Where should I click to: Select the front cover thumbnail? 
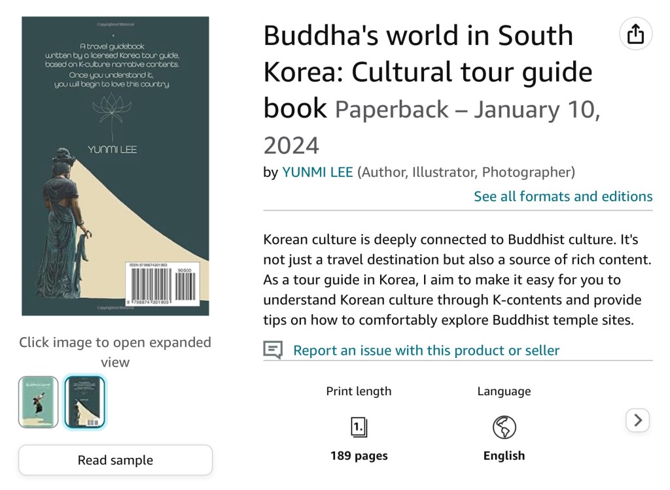[38, 402]
